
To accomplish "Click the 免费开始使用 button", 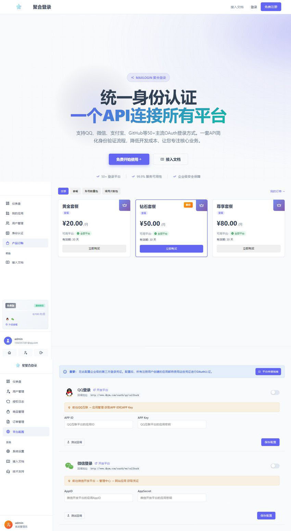I will click(x=129, y=159).
